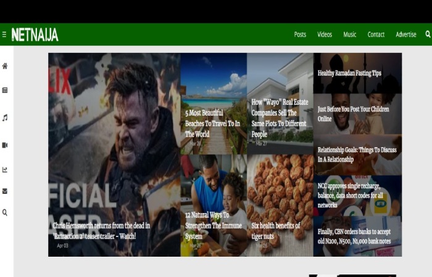Open the Chris Hemsworth Extraction 2 teaser article
The height and width of the screenshot is (277, 432).
[101, 231]
